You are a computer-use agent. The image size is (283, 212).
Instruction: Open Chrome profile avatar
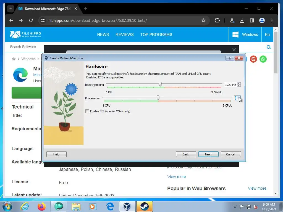[x=262, y=20]
